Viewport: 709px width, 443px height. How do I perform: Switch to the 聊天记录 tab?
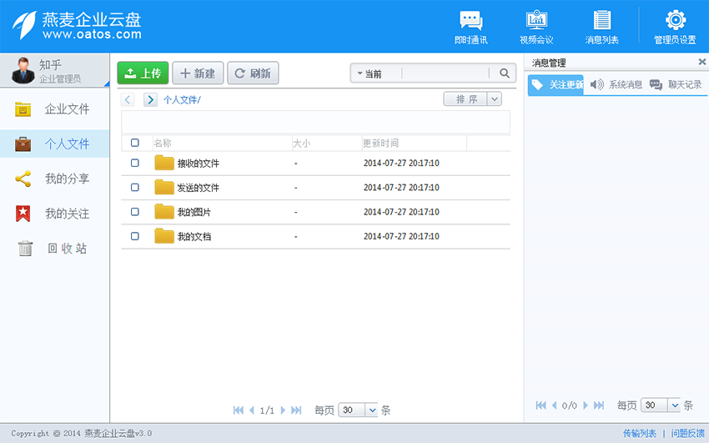pyautogui.click(x=676, y=85)
